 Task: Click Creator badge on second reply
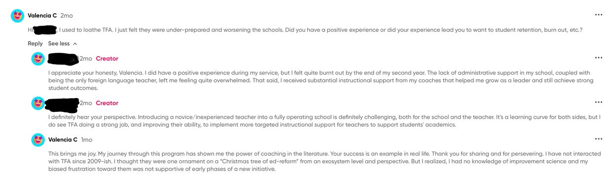(x=107, y=103)
